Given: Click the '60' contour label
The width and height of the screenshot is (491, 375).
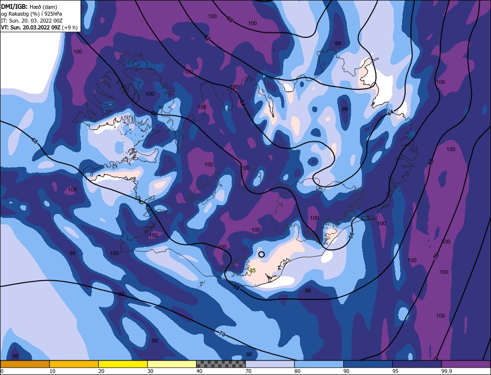Looking at the screenshot, I should (229, 20).
